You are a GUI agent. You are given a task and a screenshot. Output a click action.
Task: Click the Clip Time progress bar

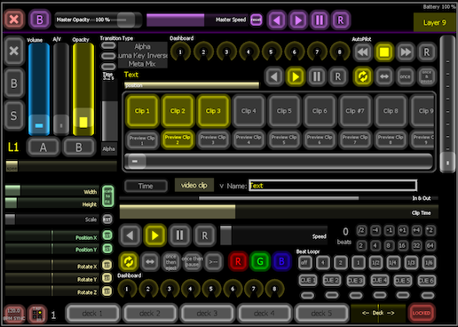point(279,211)
